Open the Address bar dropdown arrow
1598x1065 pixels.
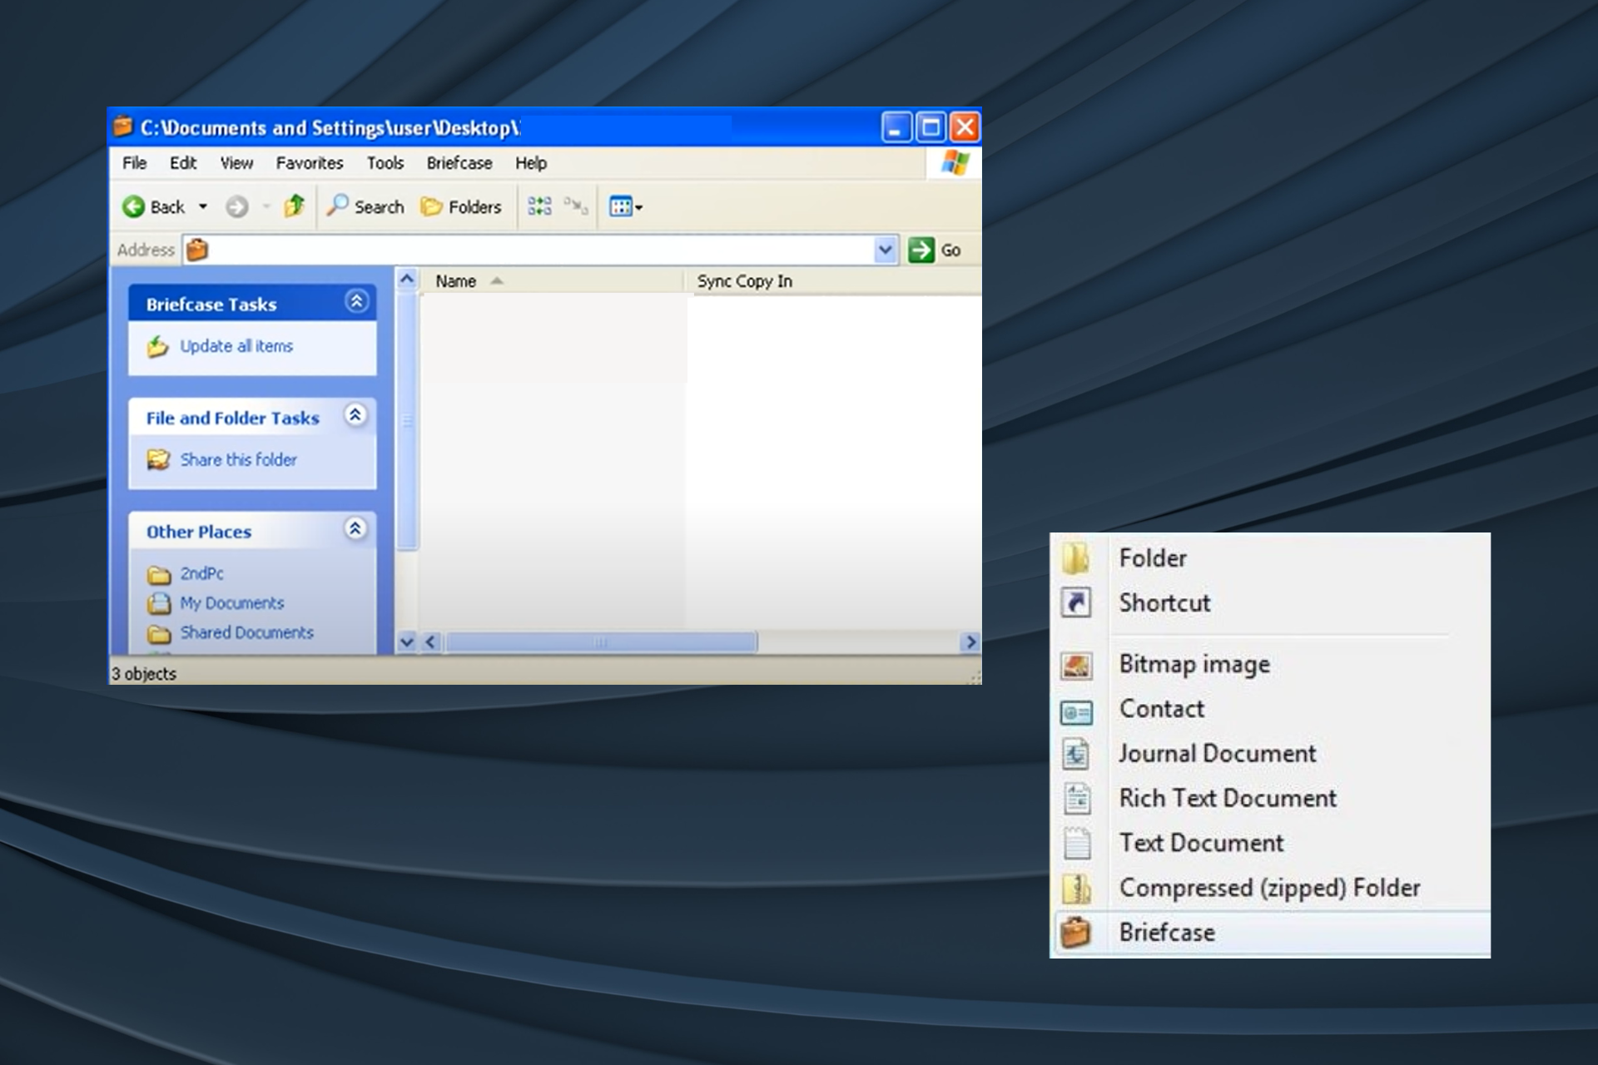coord(885,250)
